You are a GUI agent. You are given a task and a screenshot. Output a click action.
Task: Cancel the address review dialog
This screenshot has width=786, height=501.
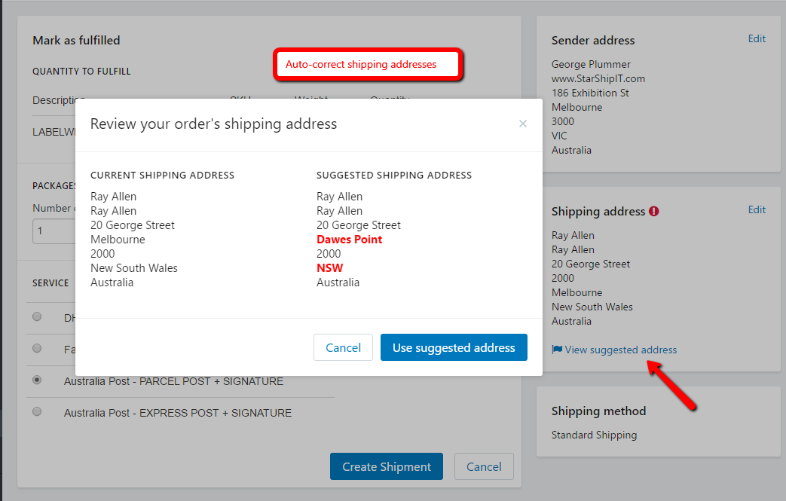tap(343, 347)
